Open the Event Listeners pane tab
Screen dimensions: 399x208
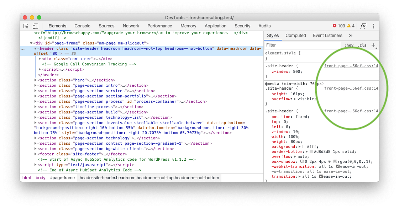327,36
